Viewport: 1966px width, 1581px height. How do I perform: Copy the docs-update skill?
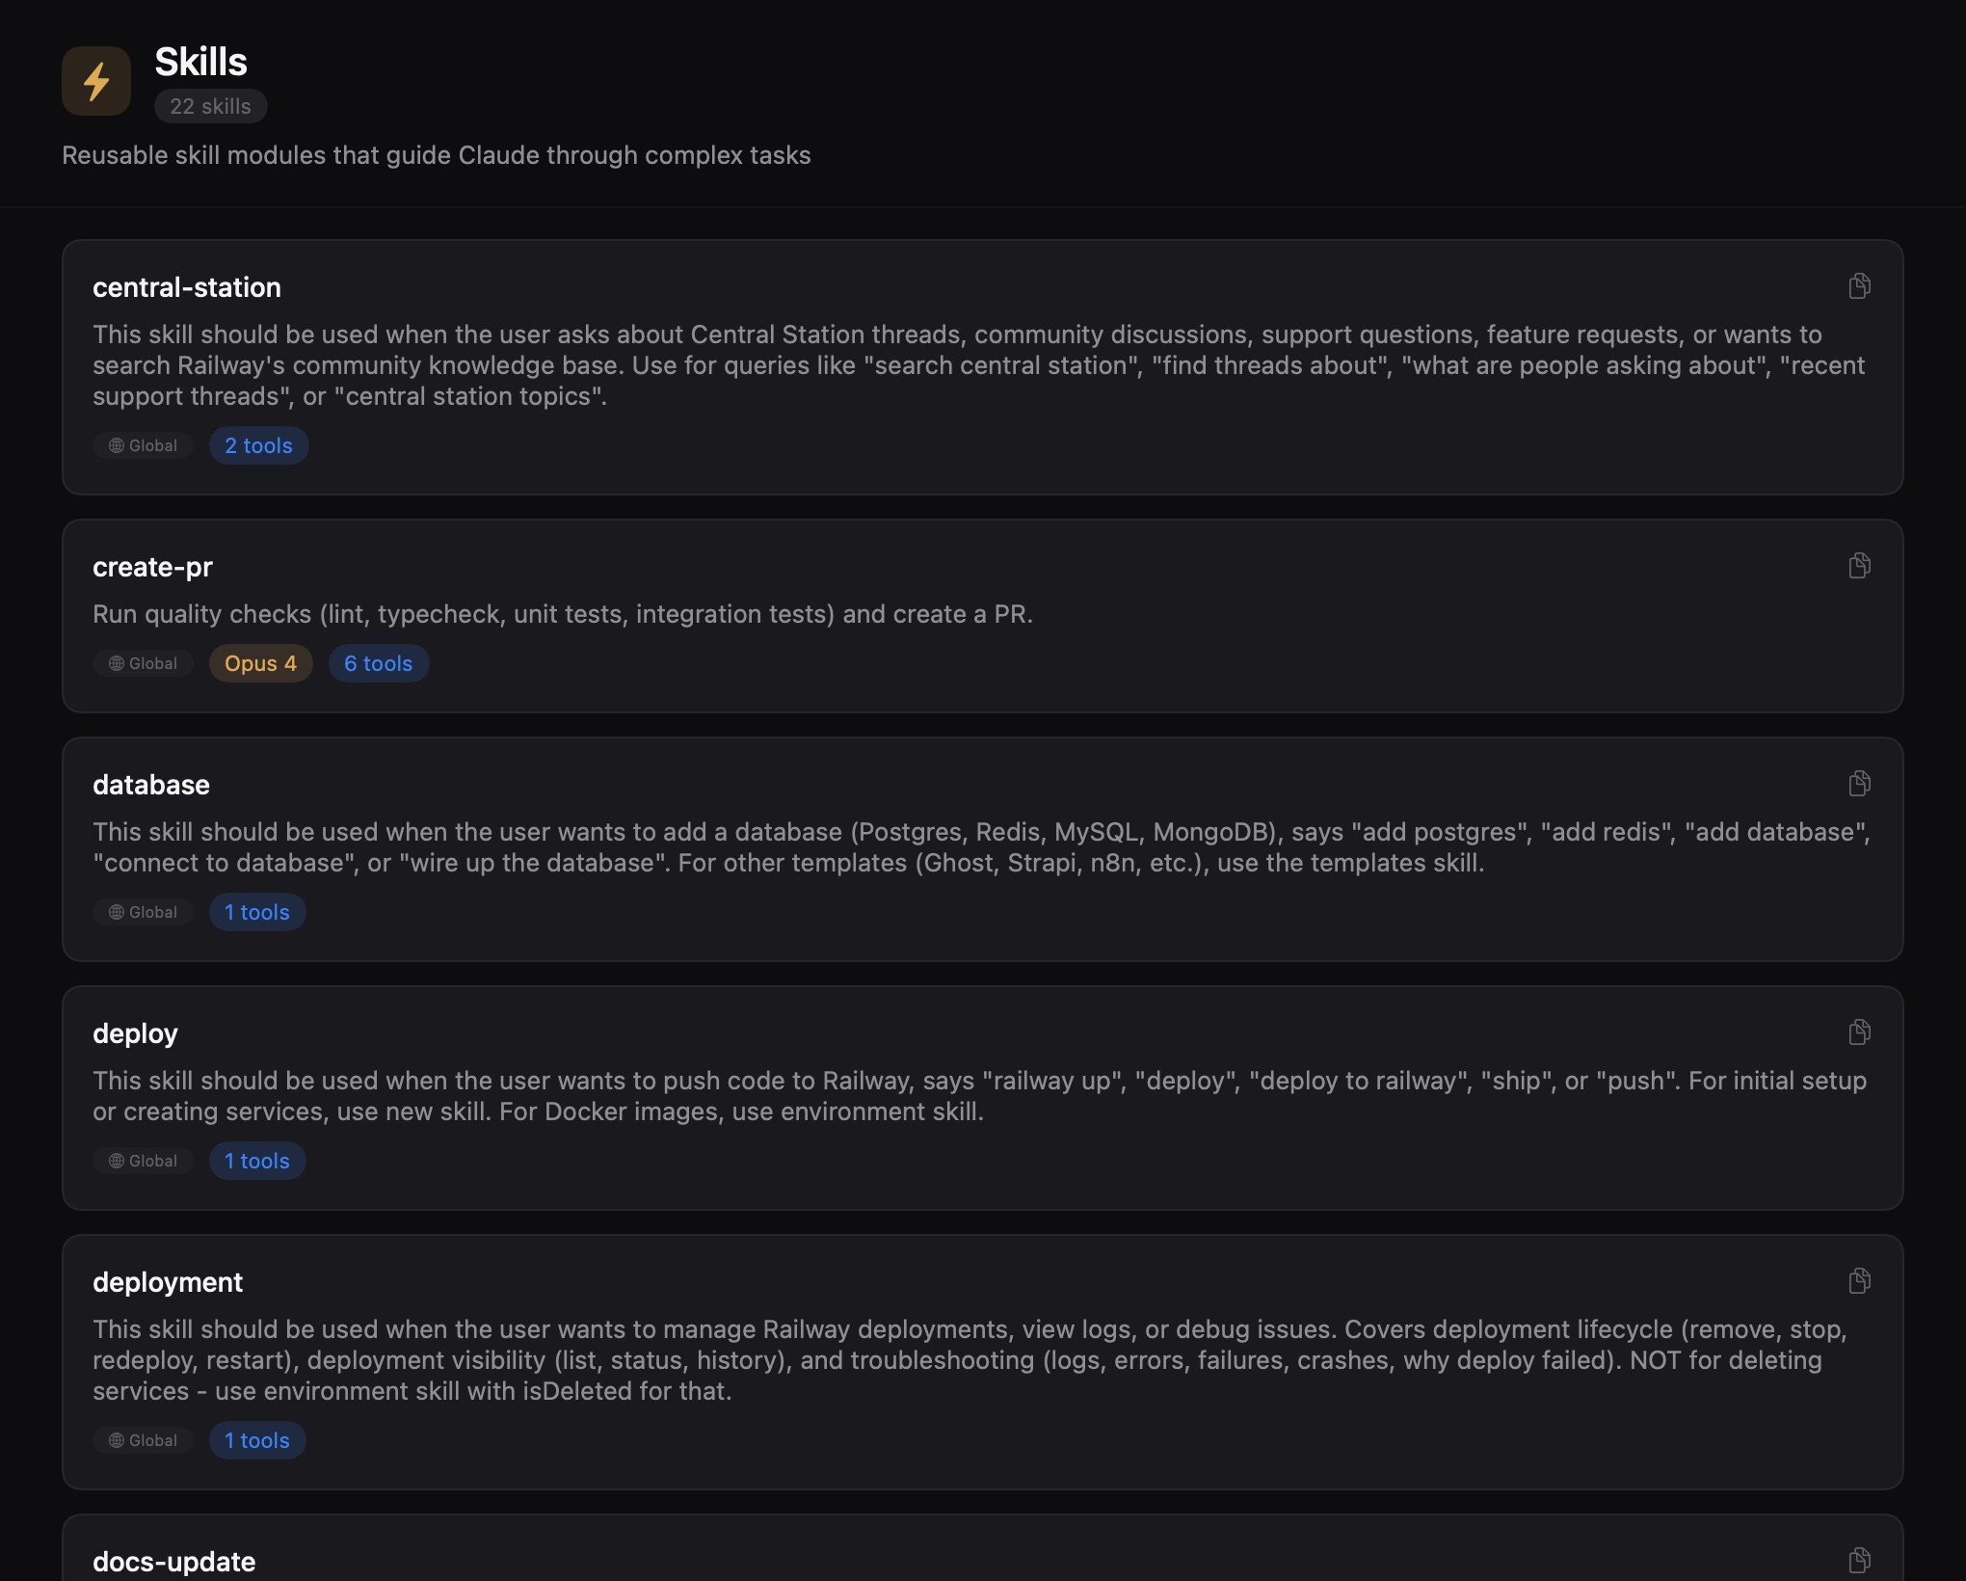(x=1859, y=1561)
